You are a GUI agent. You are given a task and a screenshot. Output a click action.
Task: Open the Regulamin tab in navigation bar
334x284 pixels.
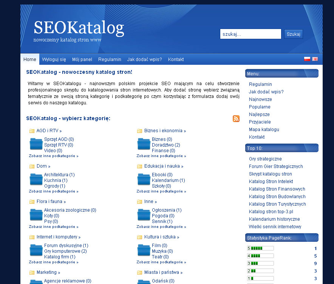tap(110, 60)
